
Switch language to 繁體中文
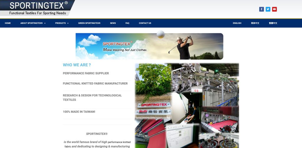coord(273,23)
